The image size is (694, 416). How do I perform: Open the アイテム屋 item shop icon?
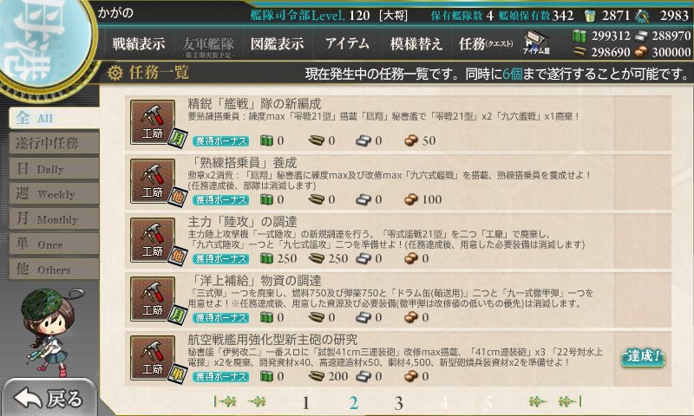point(536,42)
